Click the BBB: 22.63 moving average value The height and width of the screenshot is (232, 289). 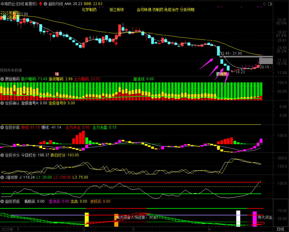point(93,4)
